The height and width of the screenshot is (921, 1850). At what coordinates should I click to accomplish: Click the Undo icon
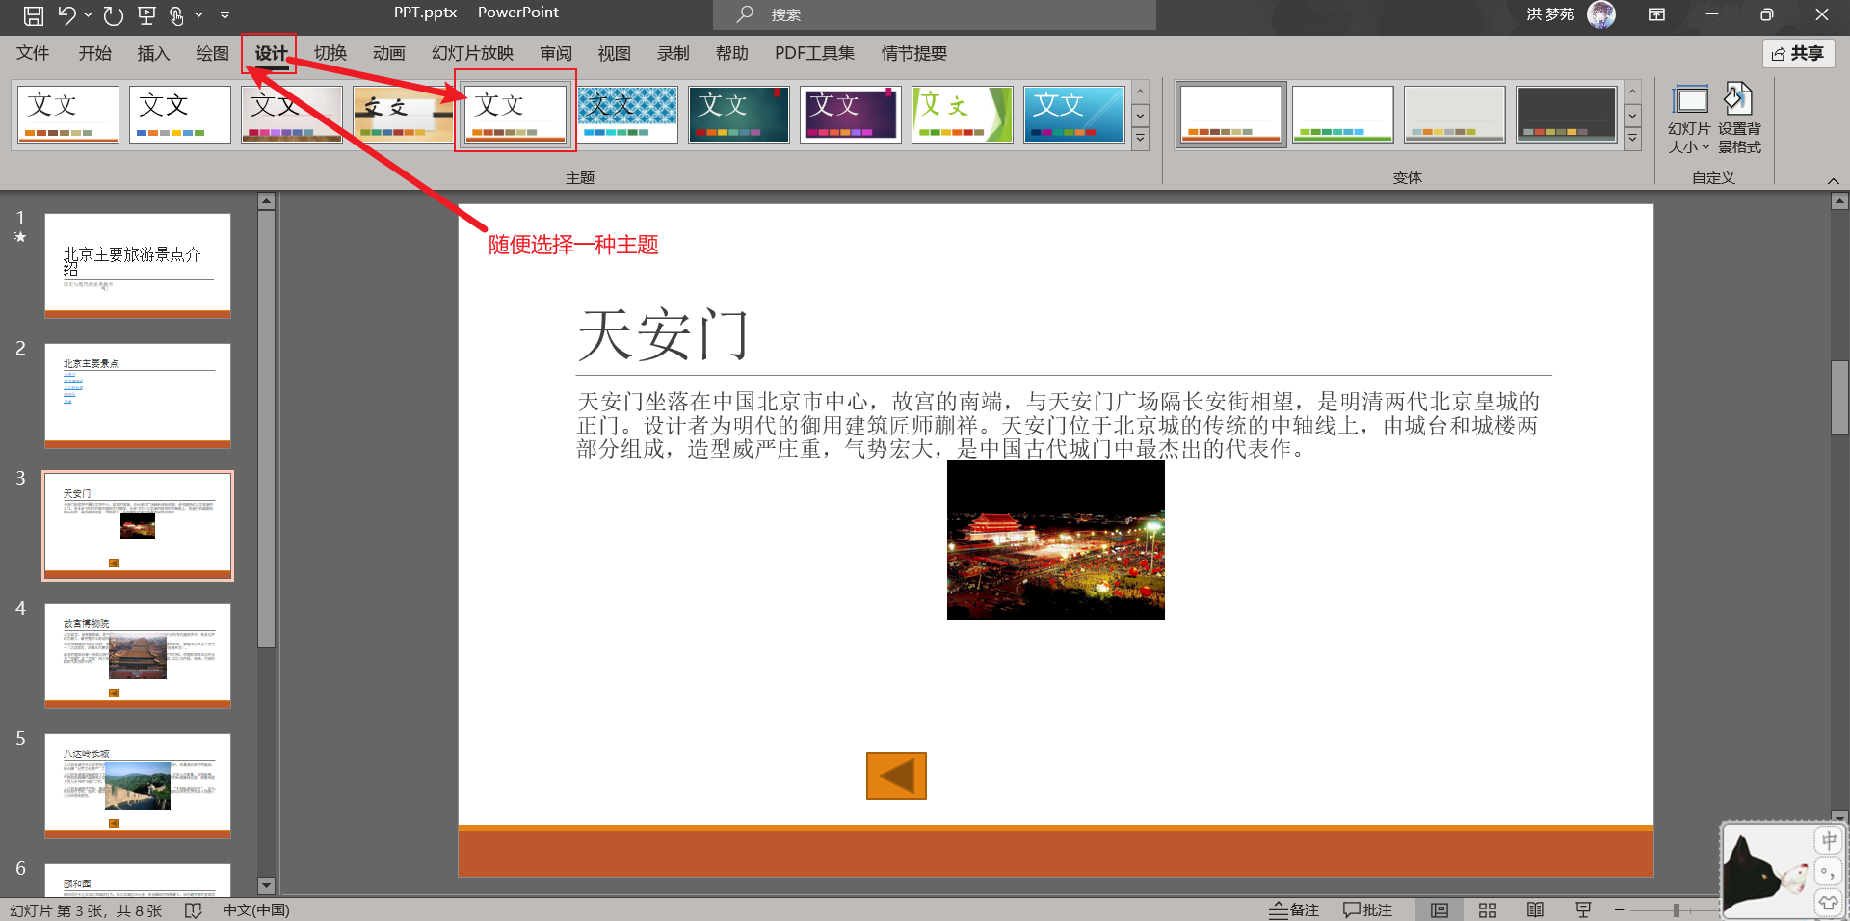click(66, 14)
